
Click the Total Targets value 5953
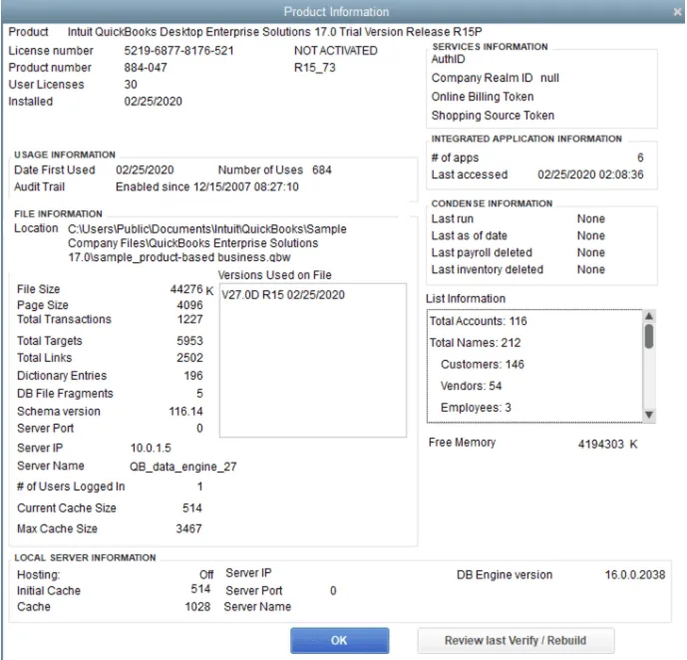pos(189,341)
